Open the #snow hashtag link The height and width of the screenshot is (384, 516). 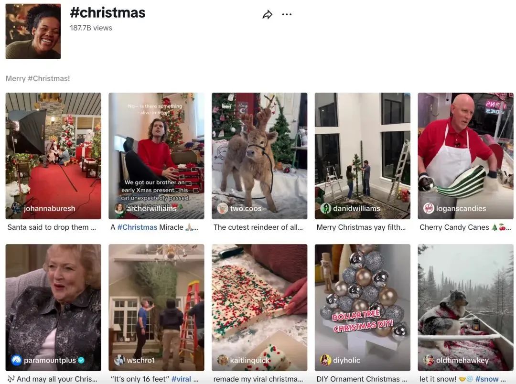(x=486, y=379)
